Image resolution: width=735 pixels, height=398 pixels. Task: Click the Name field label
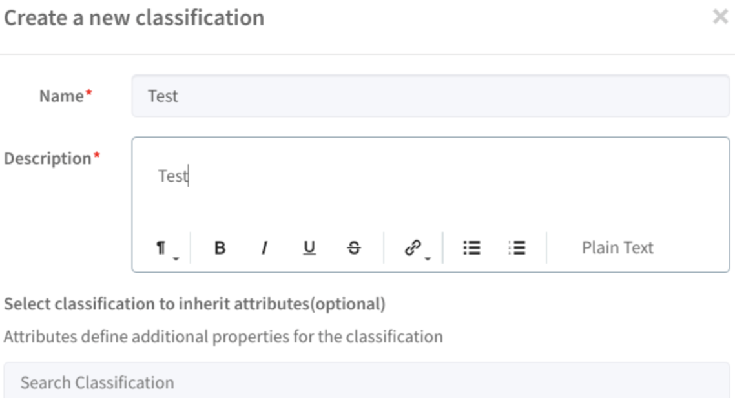click(62, 96)
